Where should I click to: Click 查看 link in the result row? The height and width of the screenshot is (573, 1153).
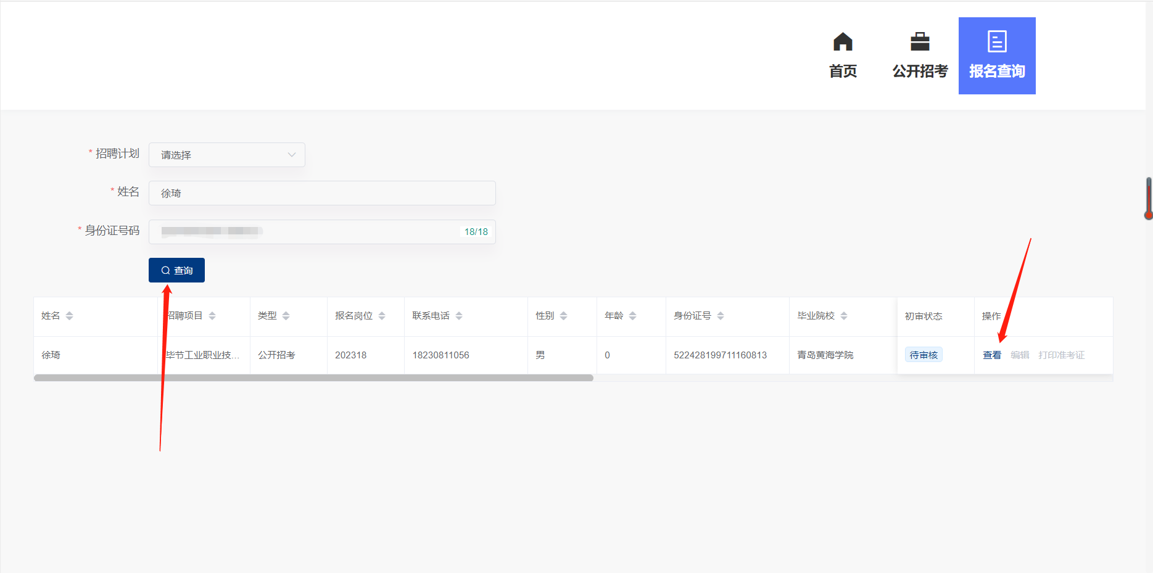point(991,355)
